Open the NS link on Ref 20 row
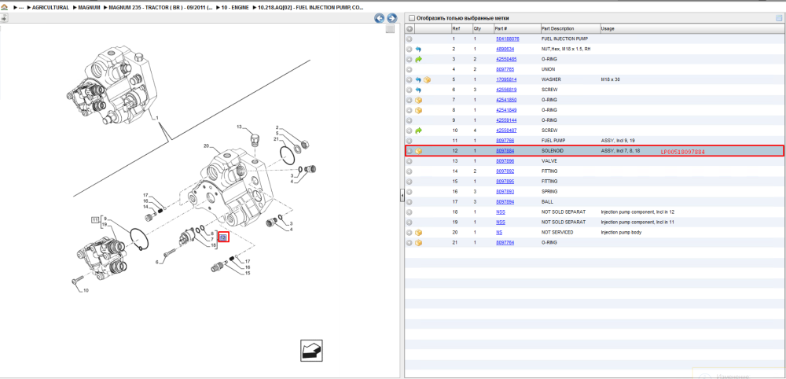Screen dimensions: 786x379 pos(499,233)
